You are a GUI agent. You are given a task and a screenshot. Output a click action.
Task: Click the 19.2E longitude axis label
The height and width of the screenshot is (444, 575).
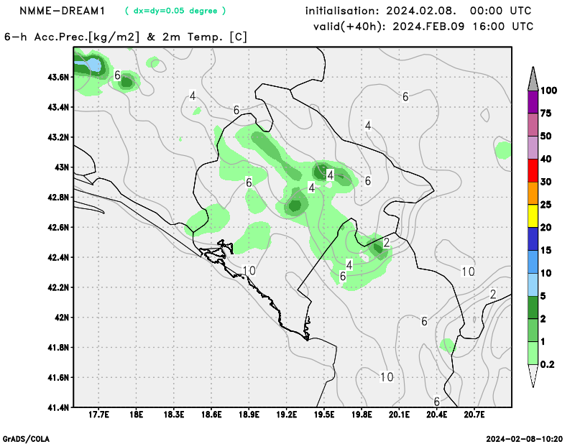click(x=287, y=415)
